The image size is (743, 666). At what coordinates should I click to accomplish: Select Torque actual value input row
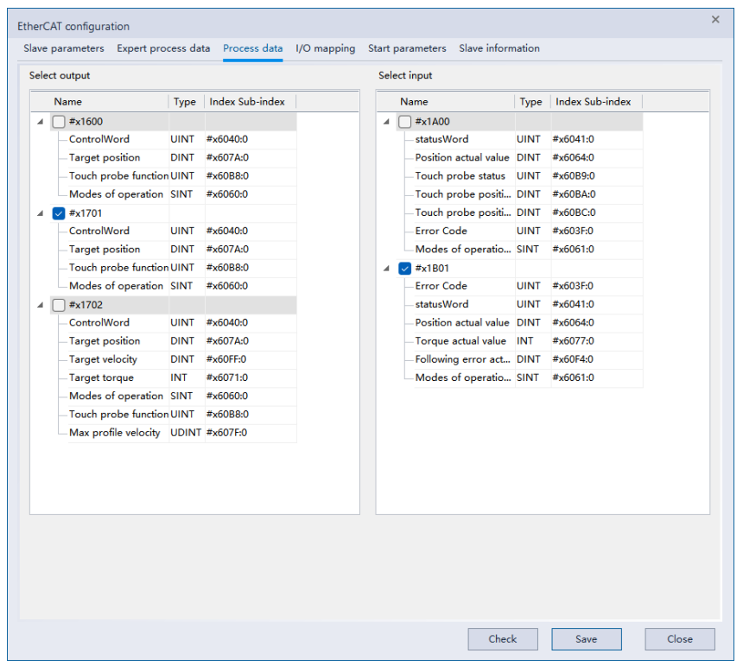coord(460,341)
